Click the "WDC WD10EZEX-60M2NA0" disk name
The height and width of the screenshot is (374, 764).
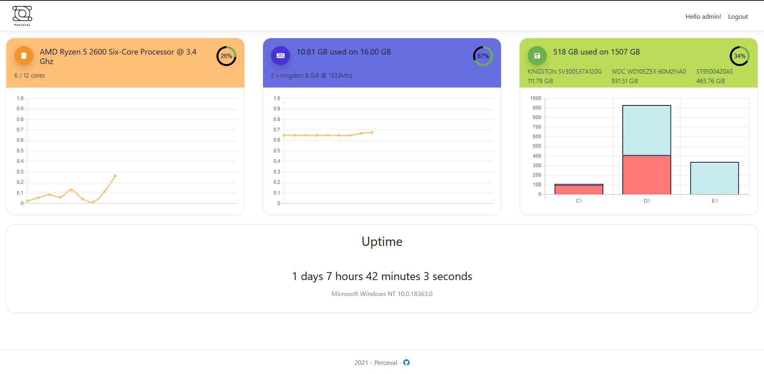click(x=649, y=72)
